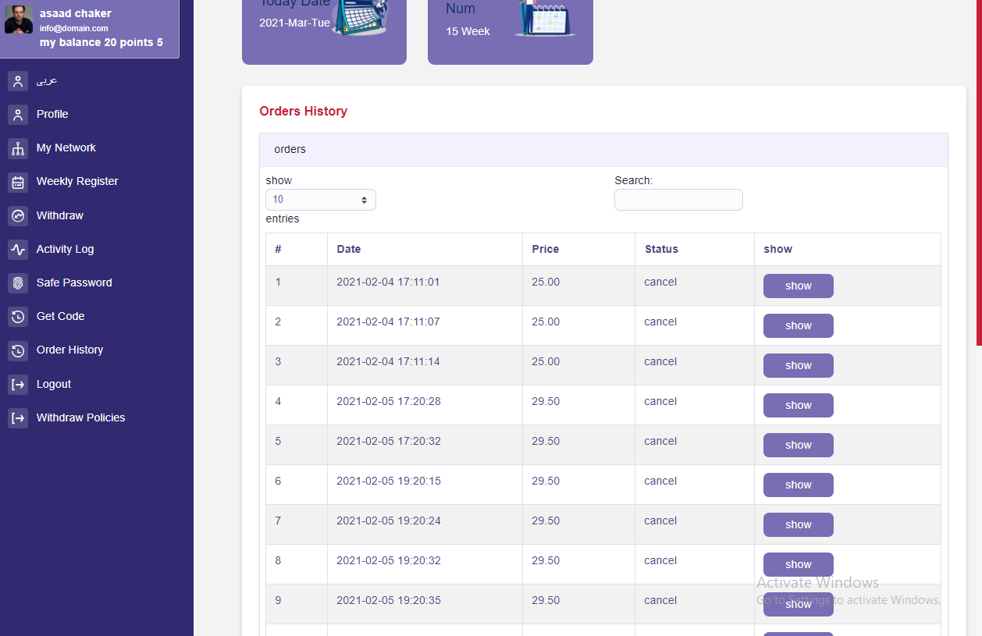Switch language to Arabic in sidebar
The height and width of the screenshot is (636, 982).
[47, 80]
